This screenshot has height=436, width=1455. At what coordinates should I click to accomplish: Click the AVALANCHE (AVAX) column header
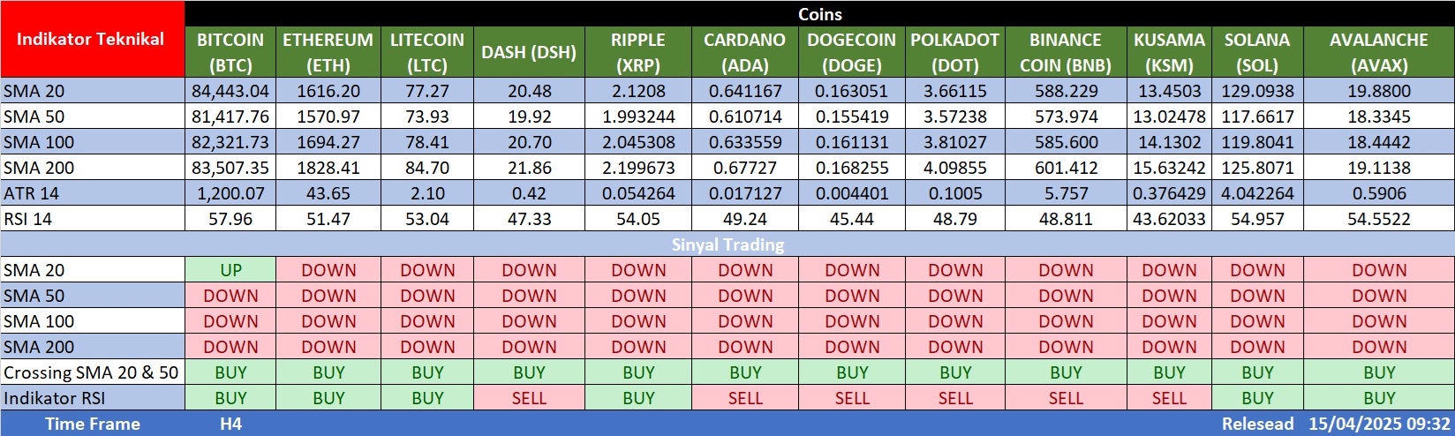tap(1379, 52)
